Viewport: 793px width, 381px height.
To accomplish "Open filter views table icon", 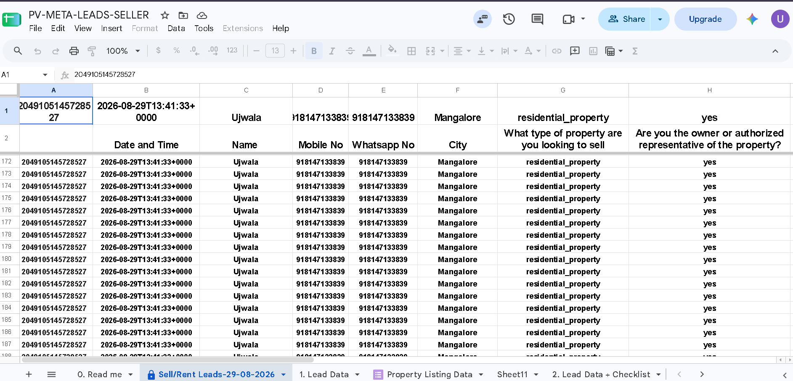I will point(610,51).
